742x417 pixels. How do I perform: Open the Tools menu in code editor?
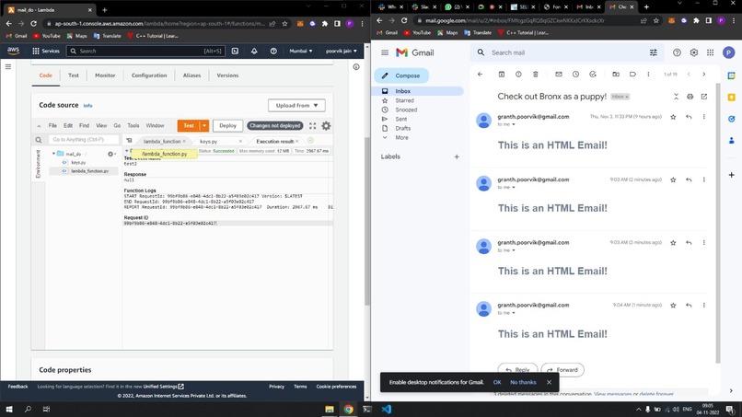point(133,126)
